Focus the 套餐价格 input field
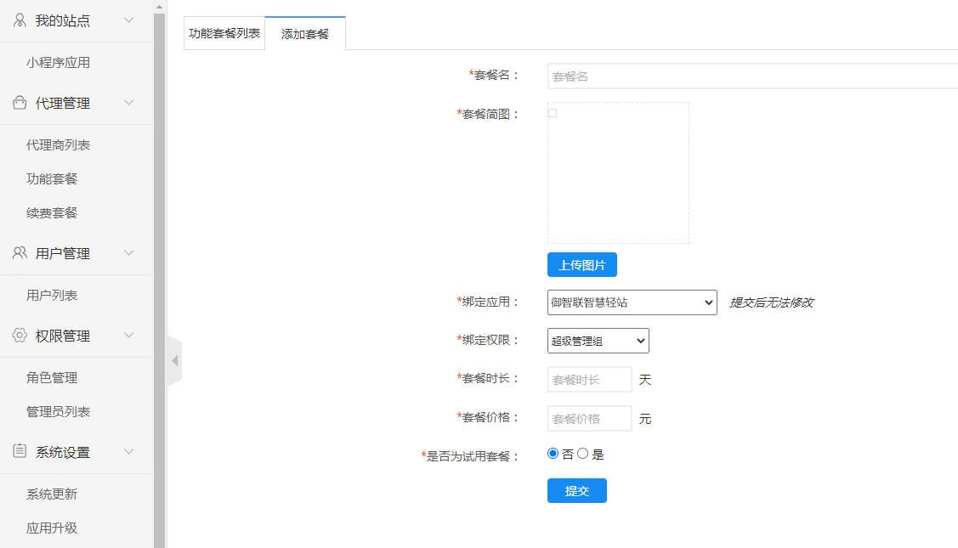Viewport: 958px width, 548px height. point(589,419)
